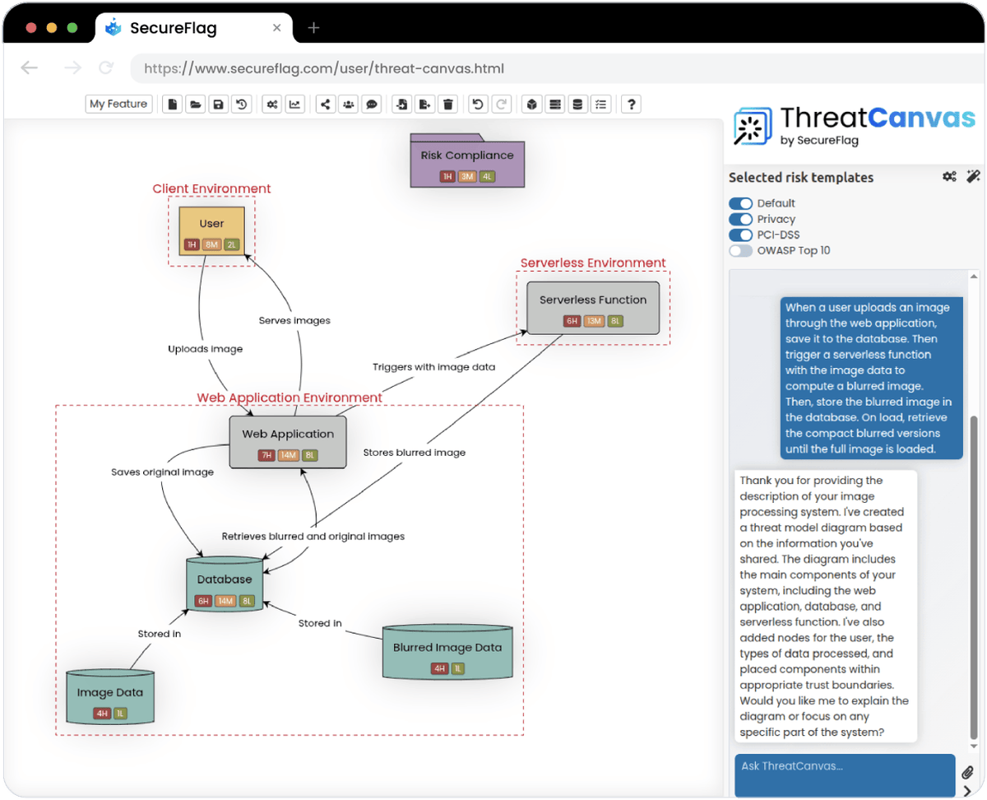Click Saves original image label
The width and height of the screenshot is (987, 800).
pyautogui.click(x=162, y=472)
